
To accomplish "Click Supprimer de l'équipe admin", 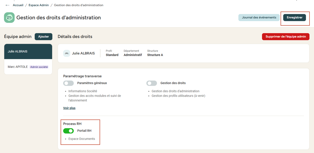I will click(x=286, y=37).
